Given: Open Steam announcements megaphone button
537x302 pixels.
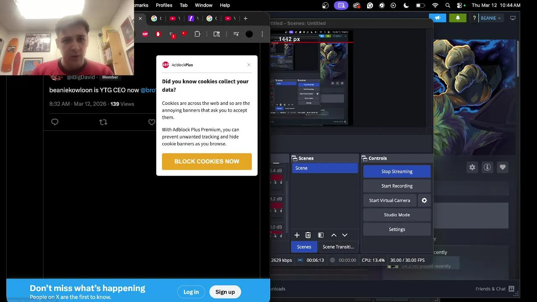Looking at the screenshot, I should pyautogui.click(x=438, y=18).
